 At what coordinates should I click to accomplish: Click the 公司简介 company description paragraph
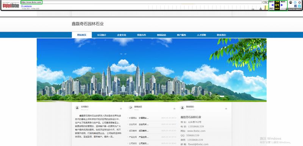coord(98,126)
